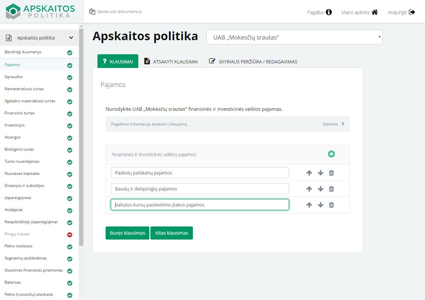Expand Pagalbinė informacija with Išskleisti
The height and width of the screenshot is (300, 425).
(333, 124)
